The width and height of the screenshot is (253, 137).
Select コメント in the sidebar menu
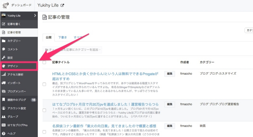tap(19, 49)
